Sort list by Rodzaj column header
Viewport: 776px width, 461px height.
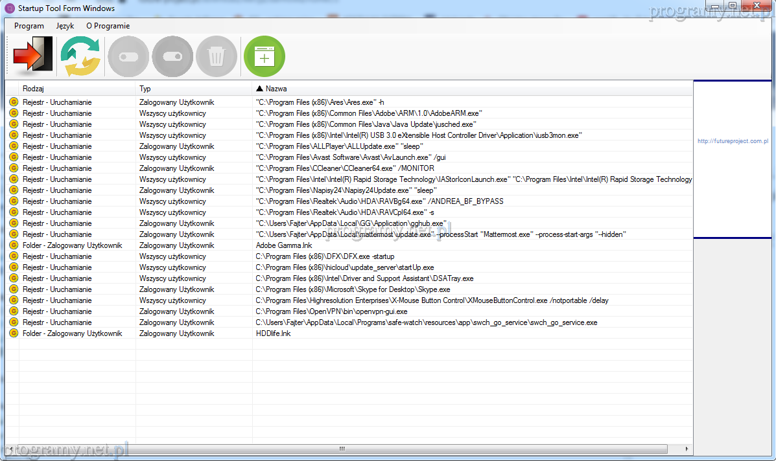pyautogui.click(x=78, y=89)
